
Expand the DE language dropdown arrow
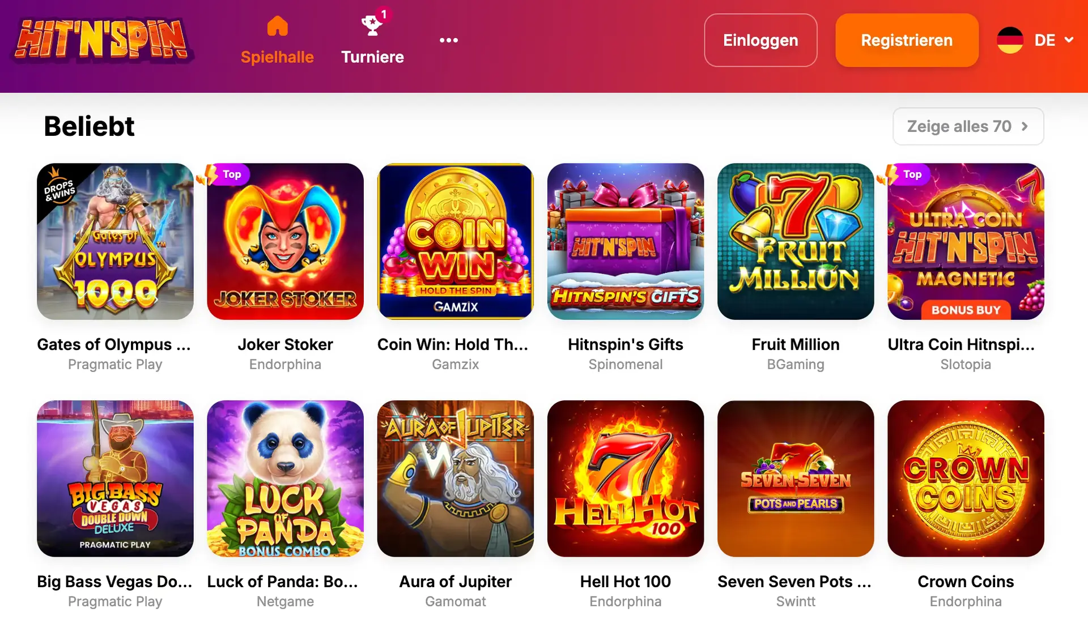[1069, 40]
